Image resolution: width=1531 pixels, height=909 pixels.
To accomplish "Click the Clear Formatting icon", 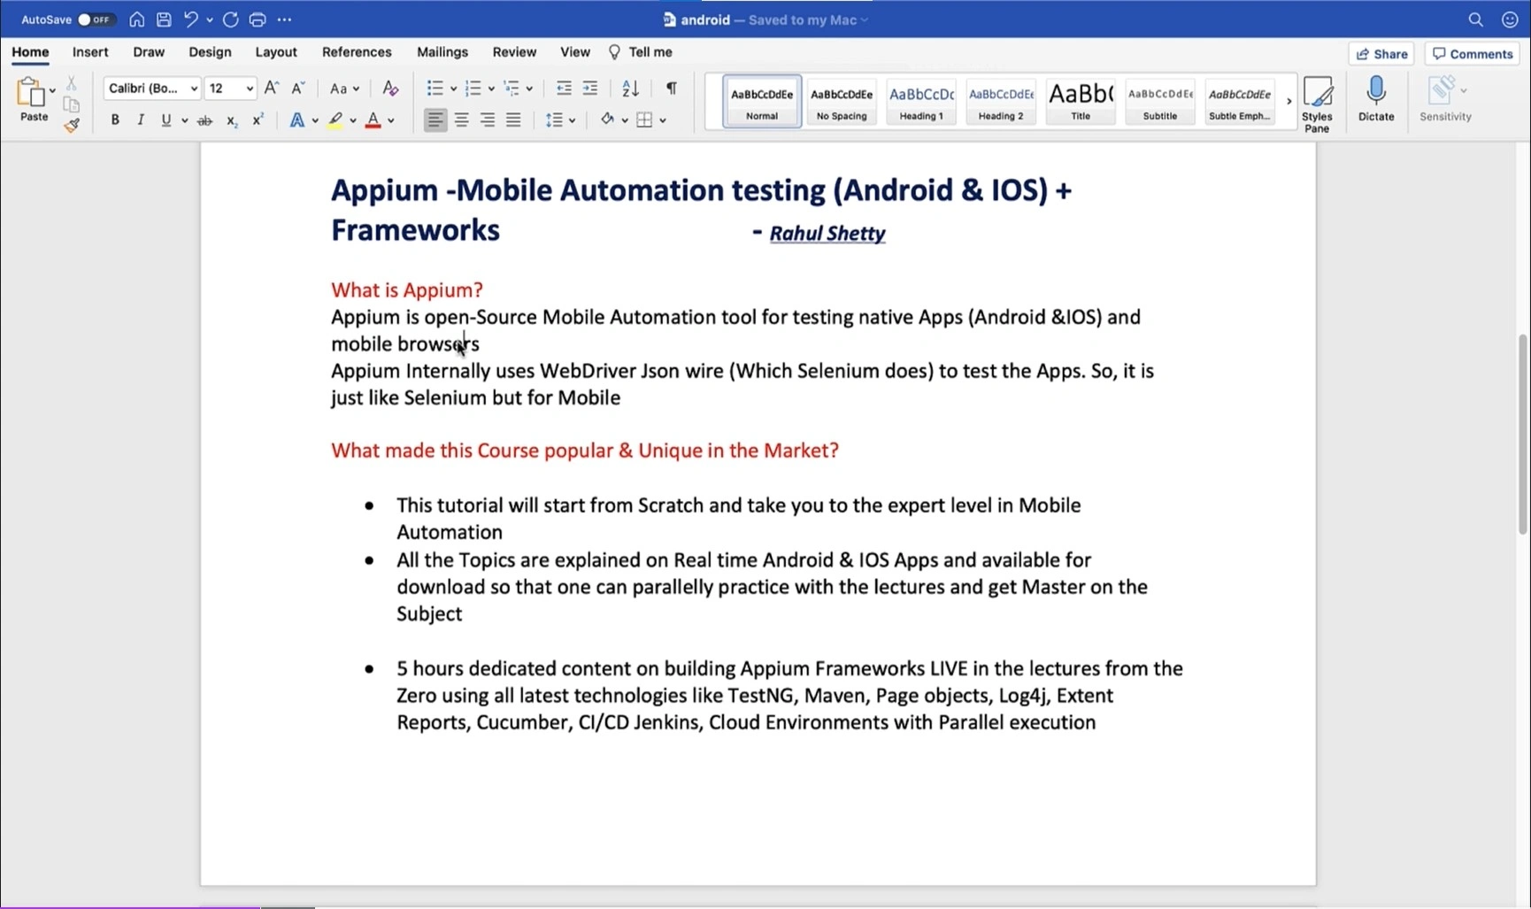I will point(390,89).
